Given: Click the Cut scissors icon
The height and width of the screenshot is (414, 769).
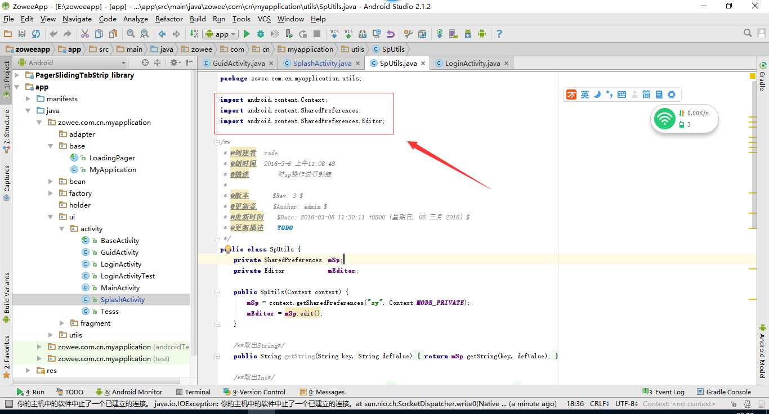Looking at the screenshot, I should point(85,34).
